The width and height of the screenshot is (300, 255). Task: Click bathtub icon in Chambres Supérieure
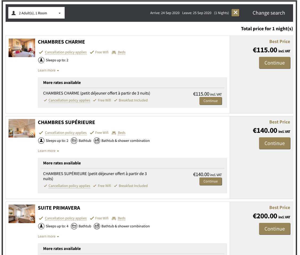click(x=74, y=141)
